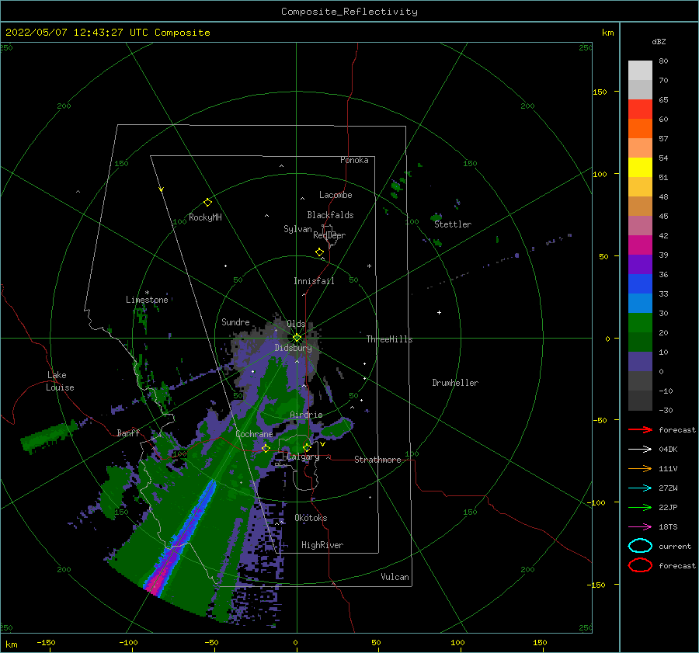This screenshot has height=653, width=699.
Task: Select the green 20-30 dBZ swatch
Action: tap(640, 322)
